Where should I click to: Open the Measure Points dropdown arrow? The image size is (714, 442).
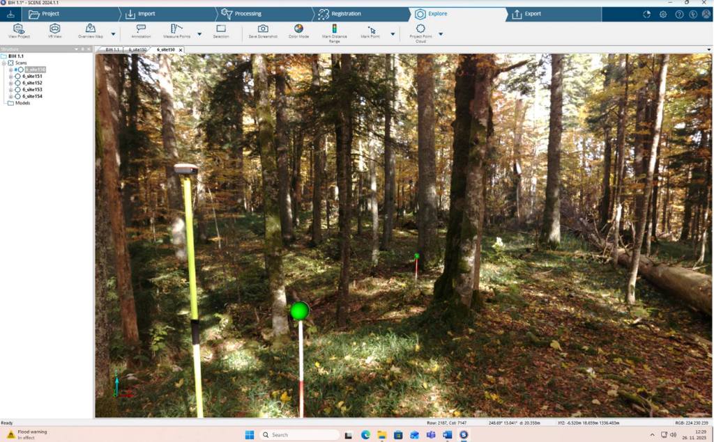pos(199,34)
